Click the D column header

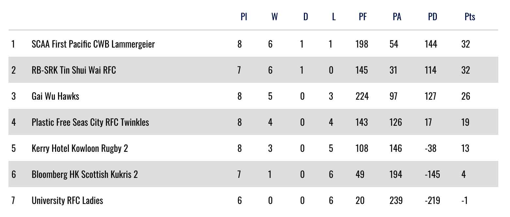(306, 17)
